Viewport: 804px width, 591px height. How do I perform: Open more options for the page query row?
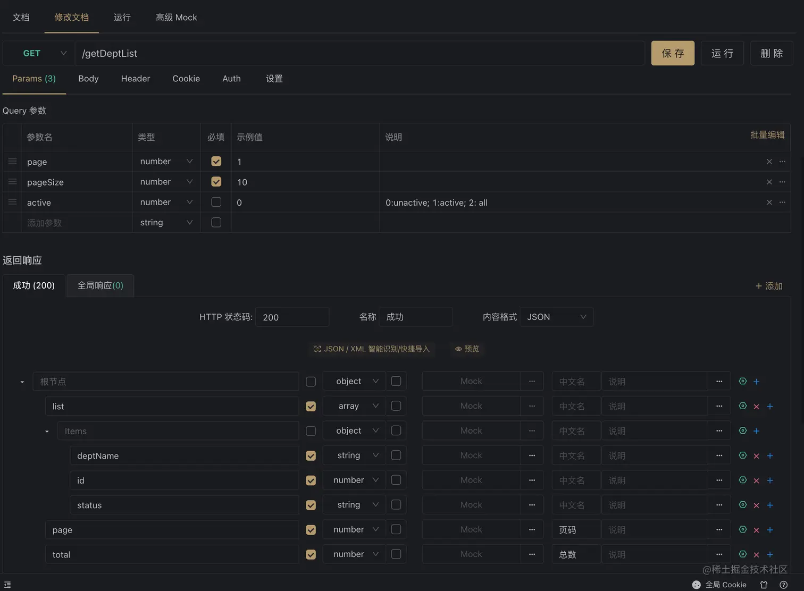click(x=782, y=162)
